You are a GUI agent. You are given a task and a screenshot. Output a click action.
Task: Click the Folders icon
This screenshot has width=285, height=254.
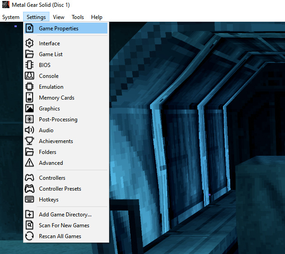(x=29, y=152)
